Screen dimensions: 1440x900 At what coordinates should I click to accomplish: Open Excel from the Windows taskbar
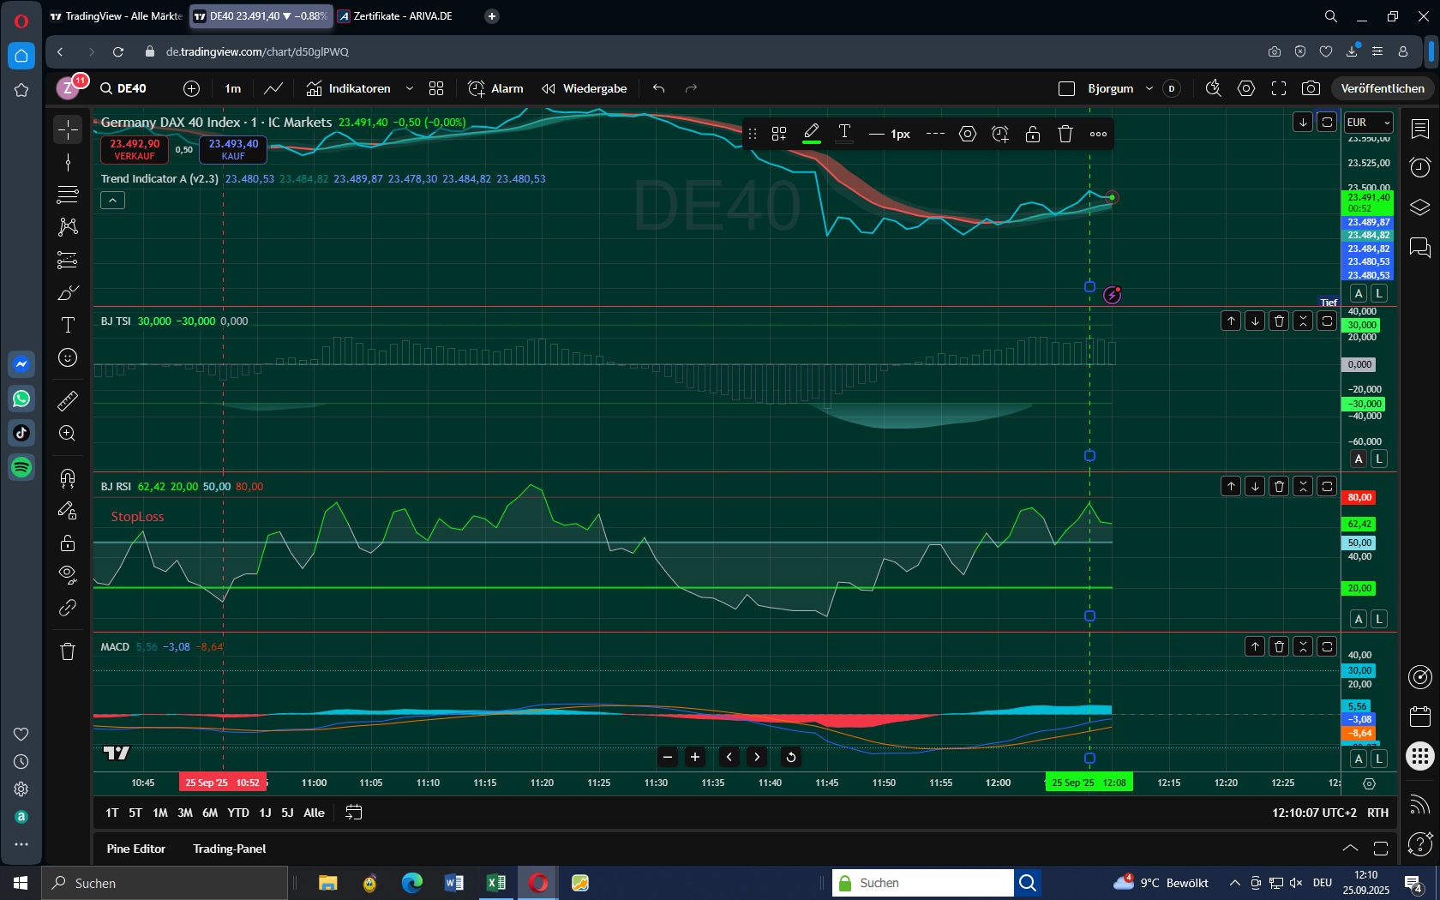click(x=495, y=883)
